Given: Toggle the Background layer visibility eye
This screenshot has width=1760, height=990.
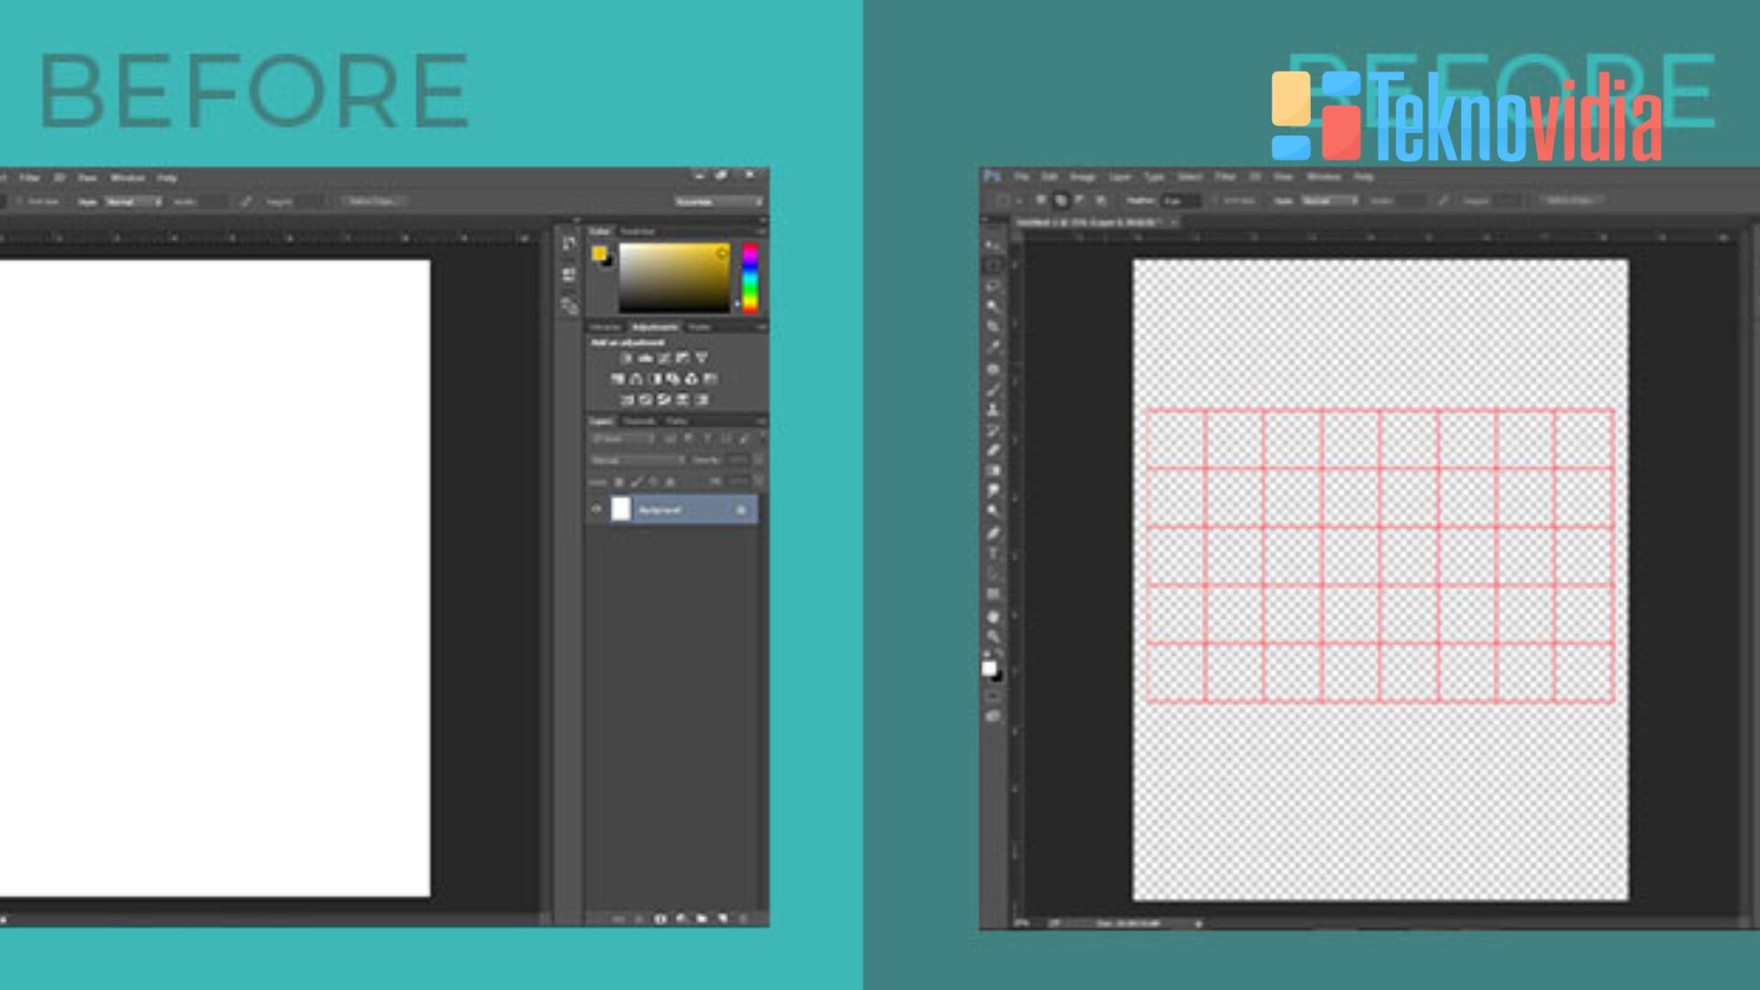Looking at the screenshot, I should click(x=596, y=508).
